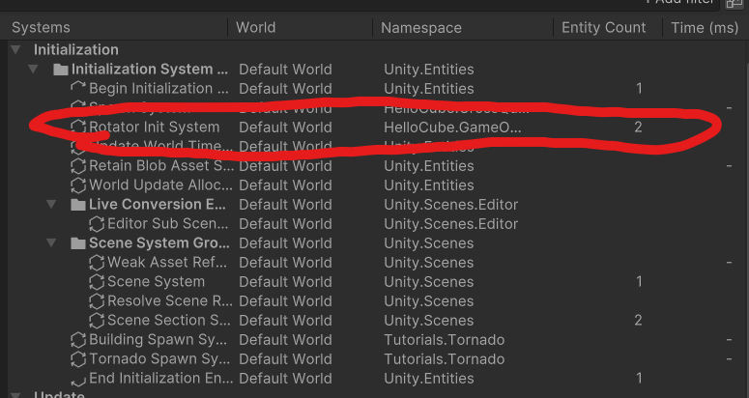Click Tutorials.Tornado namespace of Building Spawn
The image size is (749, 398).
coord(445,340)
